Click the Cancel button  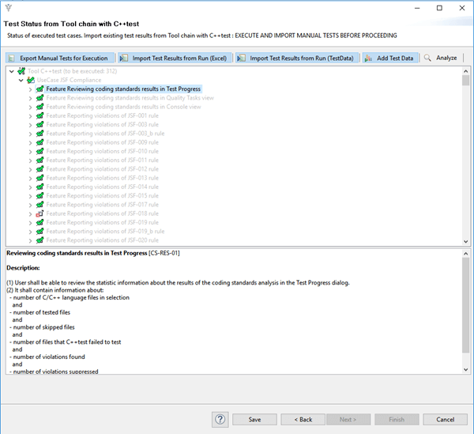[445, 419]
